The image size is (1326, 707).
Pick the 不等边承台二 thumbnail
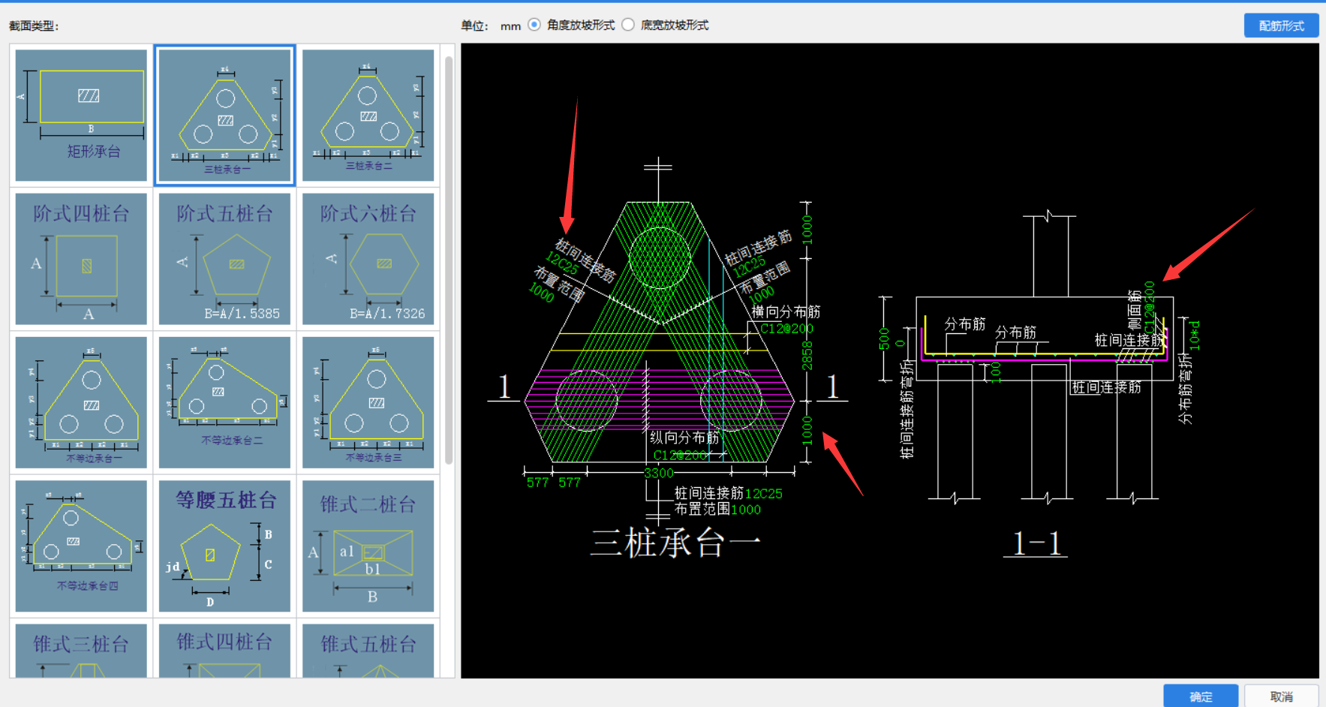(x=225, y=402)
